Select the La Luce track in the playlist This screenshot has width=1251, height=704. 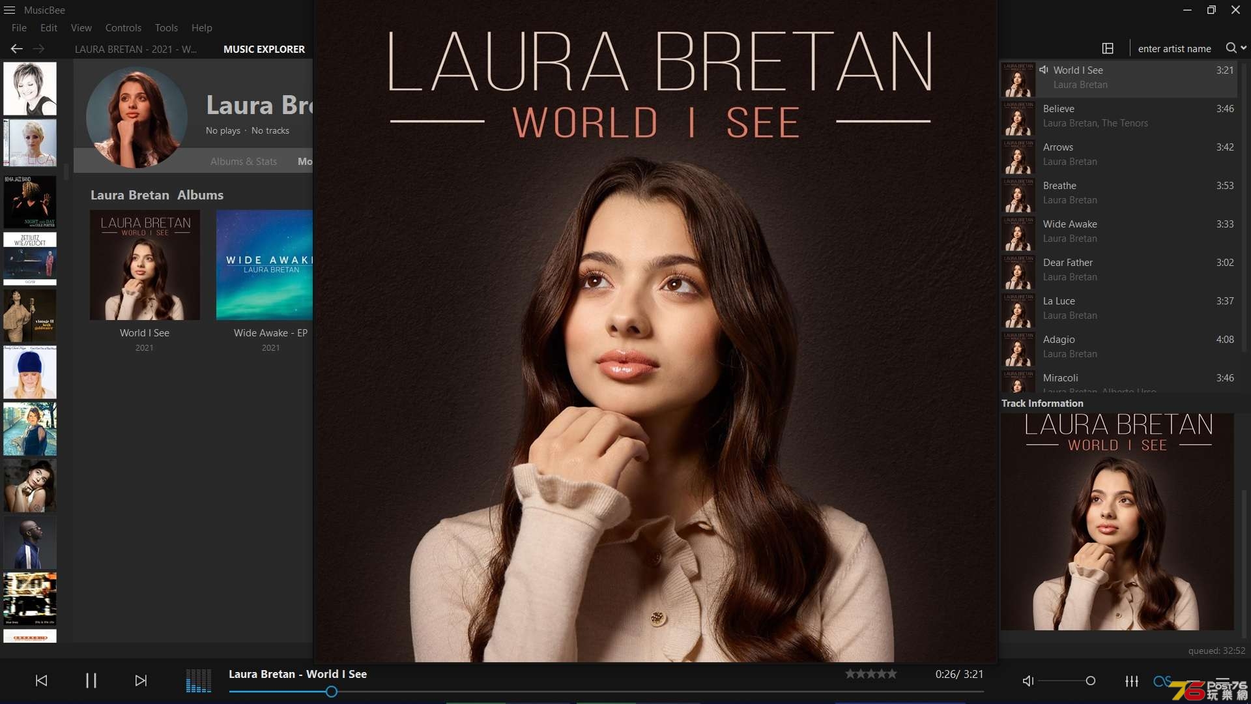[1119, 308]
